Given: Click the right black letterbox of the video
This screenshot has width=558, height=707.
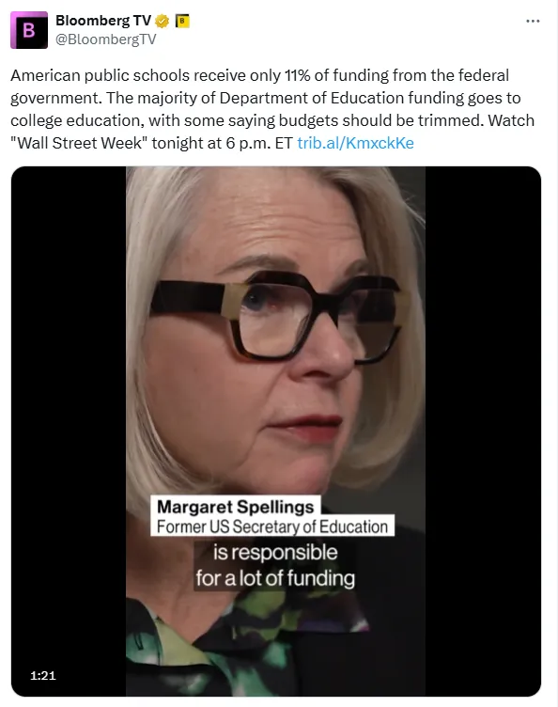Looking at the screenshot, I should [483, 431].
